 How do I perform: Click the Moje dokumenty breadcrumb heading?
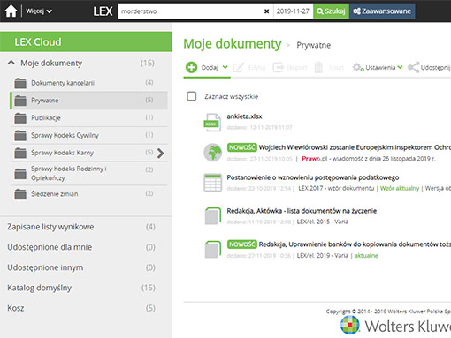click(233, 44)
